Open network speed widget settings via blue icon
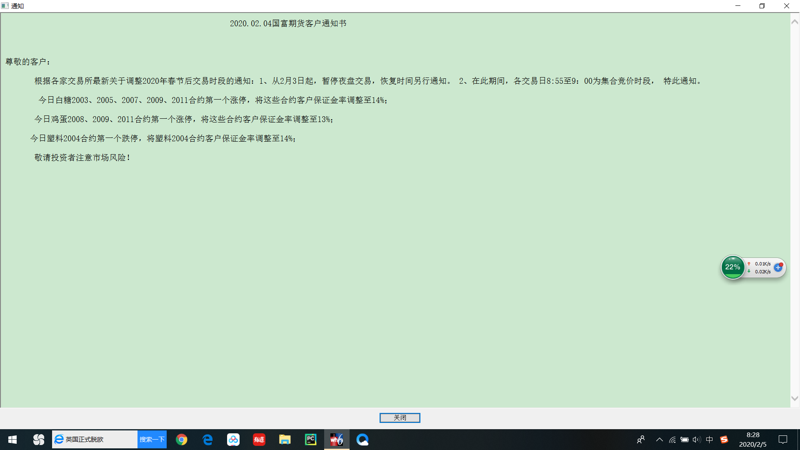 (x=778, y=268)
